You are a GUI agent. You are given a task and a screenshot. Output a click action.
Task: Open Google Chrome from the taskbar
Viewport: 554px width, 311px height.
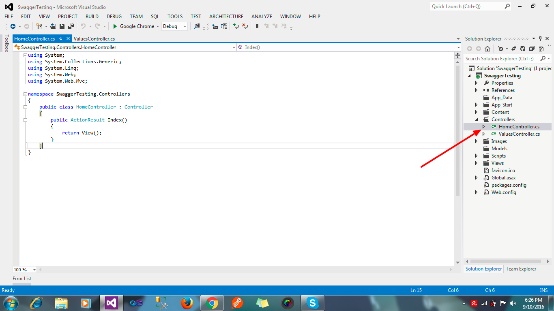point(212,303)
